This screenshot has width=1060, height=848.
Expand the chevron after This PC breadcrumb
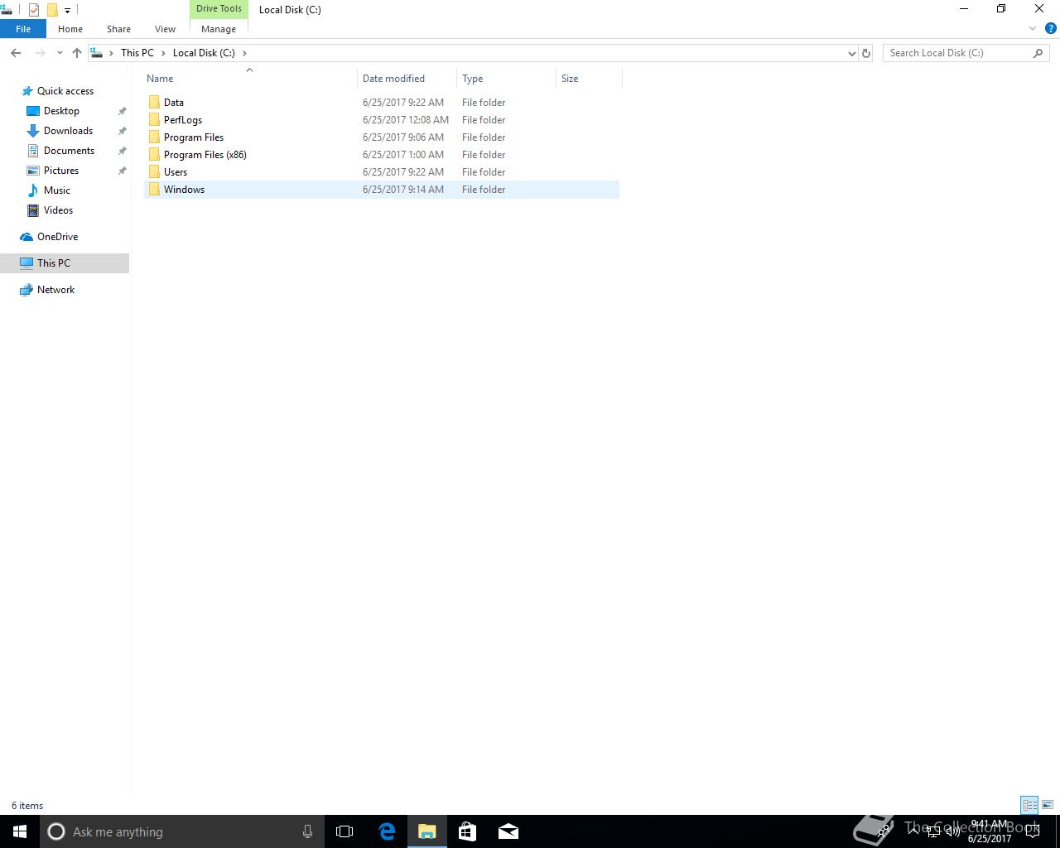pyautogui.click(x=163, y=53)
